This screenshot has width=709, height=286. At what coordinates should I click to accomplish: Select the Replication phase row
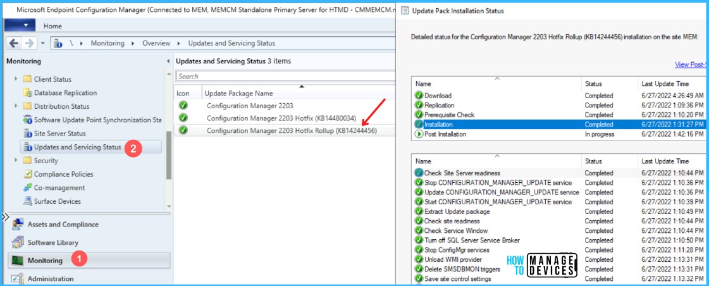(560, 105)
